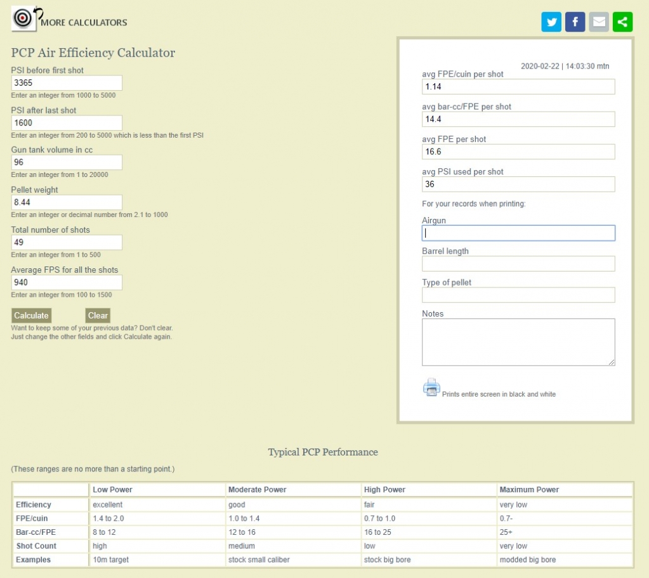
Task: Click the Type of pellet field
Action: [x=518, y=295]
